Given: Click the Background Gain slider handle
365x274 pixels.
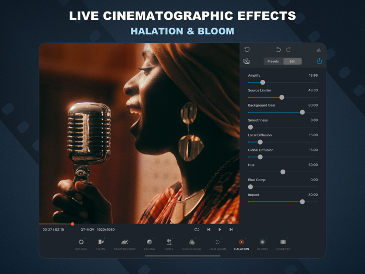Looking at the screenshot, I should 302,112.
